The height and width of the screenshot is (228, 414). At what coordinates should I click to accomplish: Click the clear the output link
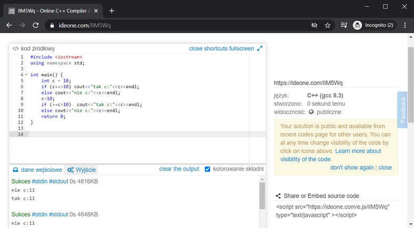(x=179, y=169)
